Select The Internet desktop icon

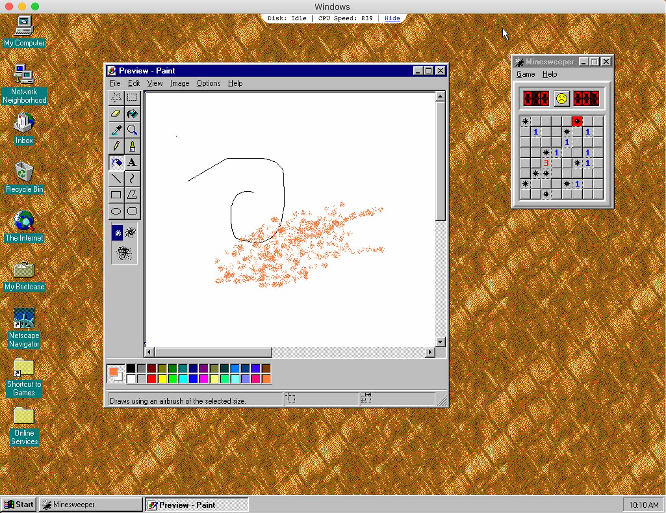[24, 226]
